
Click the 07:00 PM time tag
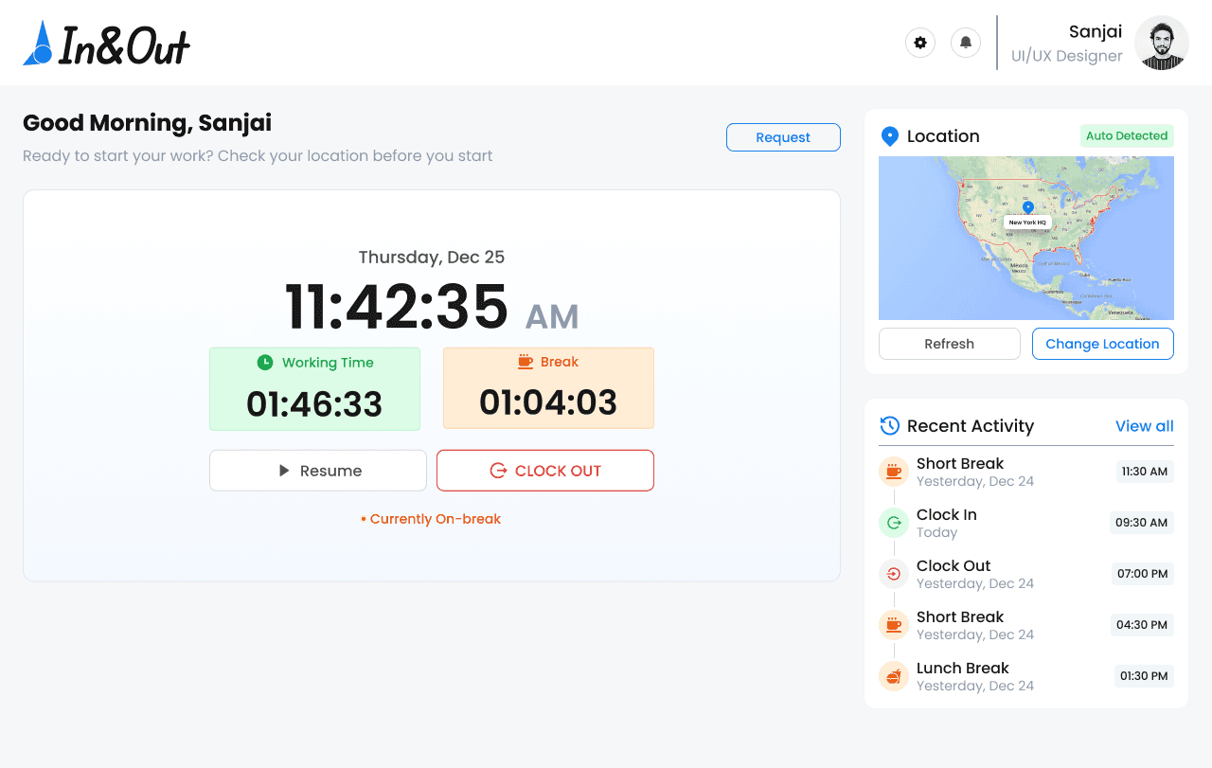click(1143, 574)
